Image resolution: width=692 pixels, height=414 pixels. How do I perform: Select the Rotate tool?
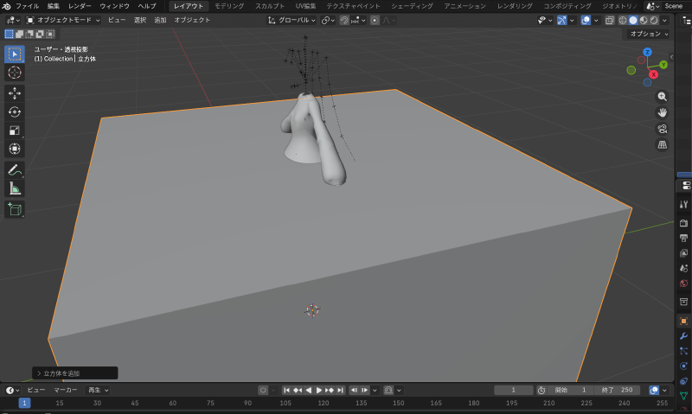click(15, 111)
